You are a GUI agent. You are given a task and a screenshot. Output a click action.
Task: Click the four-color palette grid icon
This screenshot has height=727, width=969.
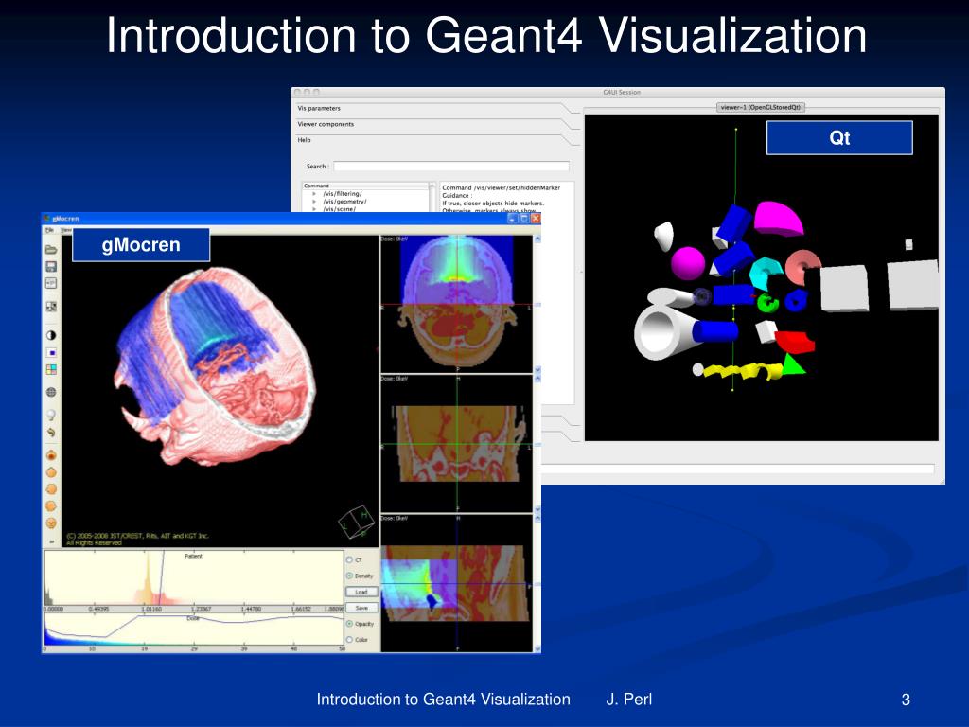pyautogui.click(x=51, y=369)
